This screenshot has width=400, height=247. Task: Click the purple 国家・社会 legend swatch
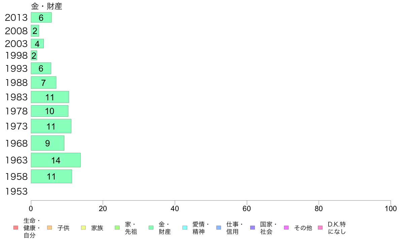point(253,228)
